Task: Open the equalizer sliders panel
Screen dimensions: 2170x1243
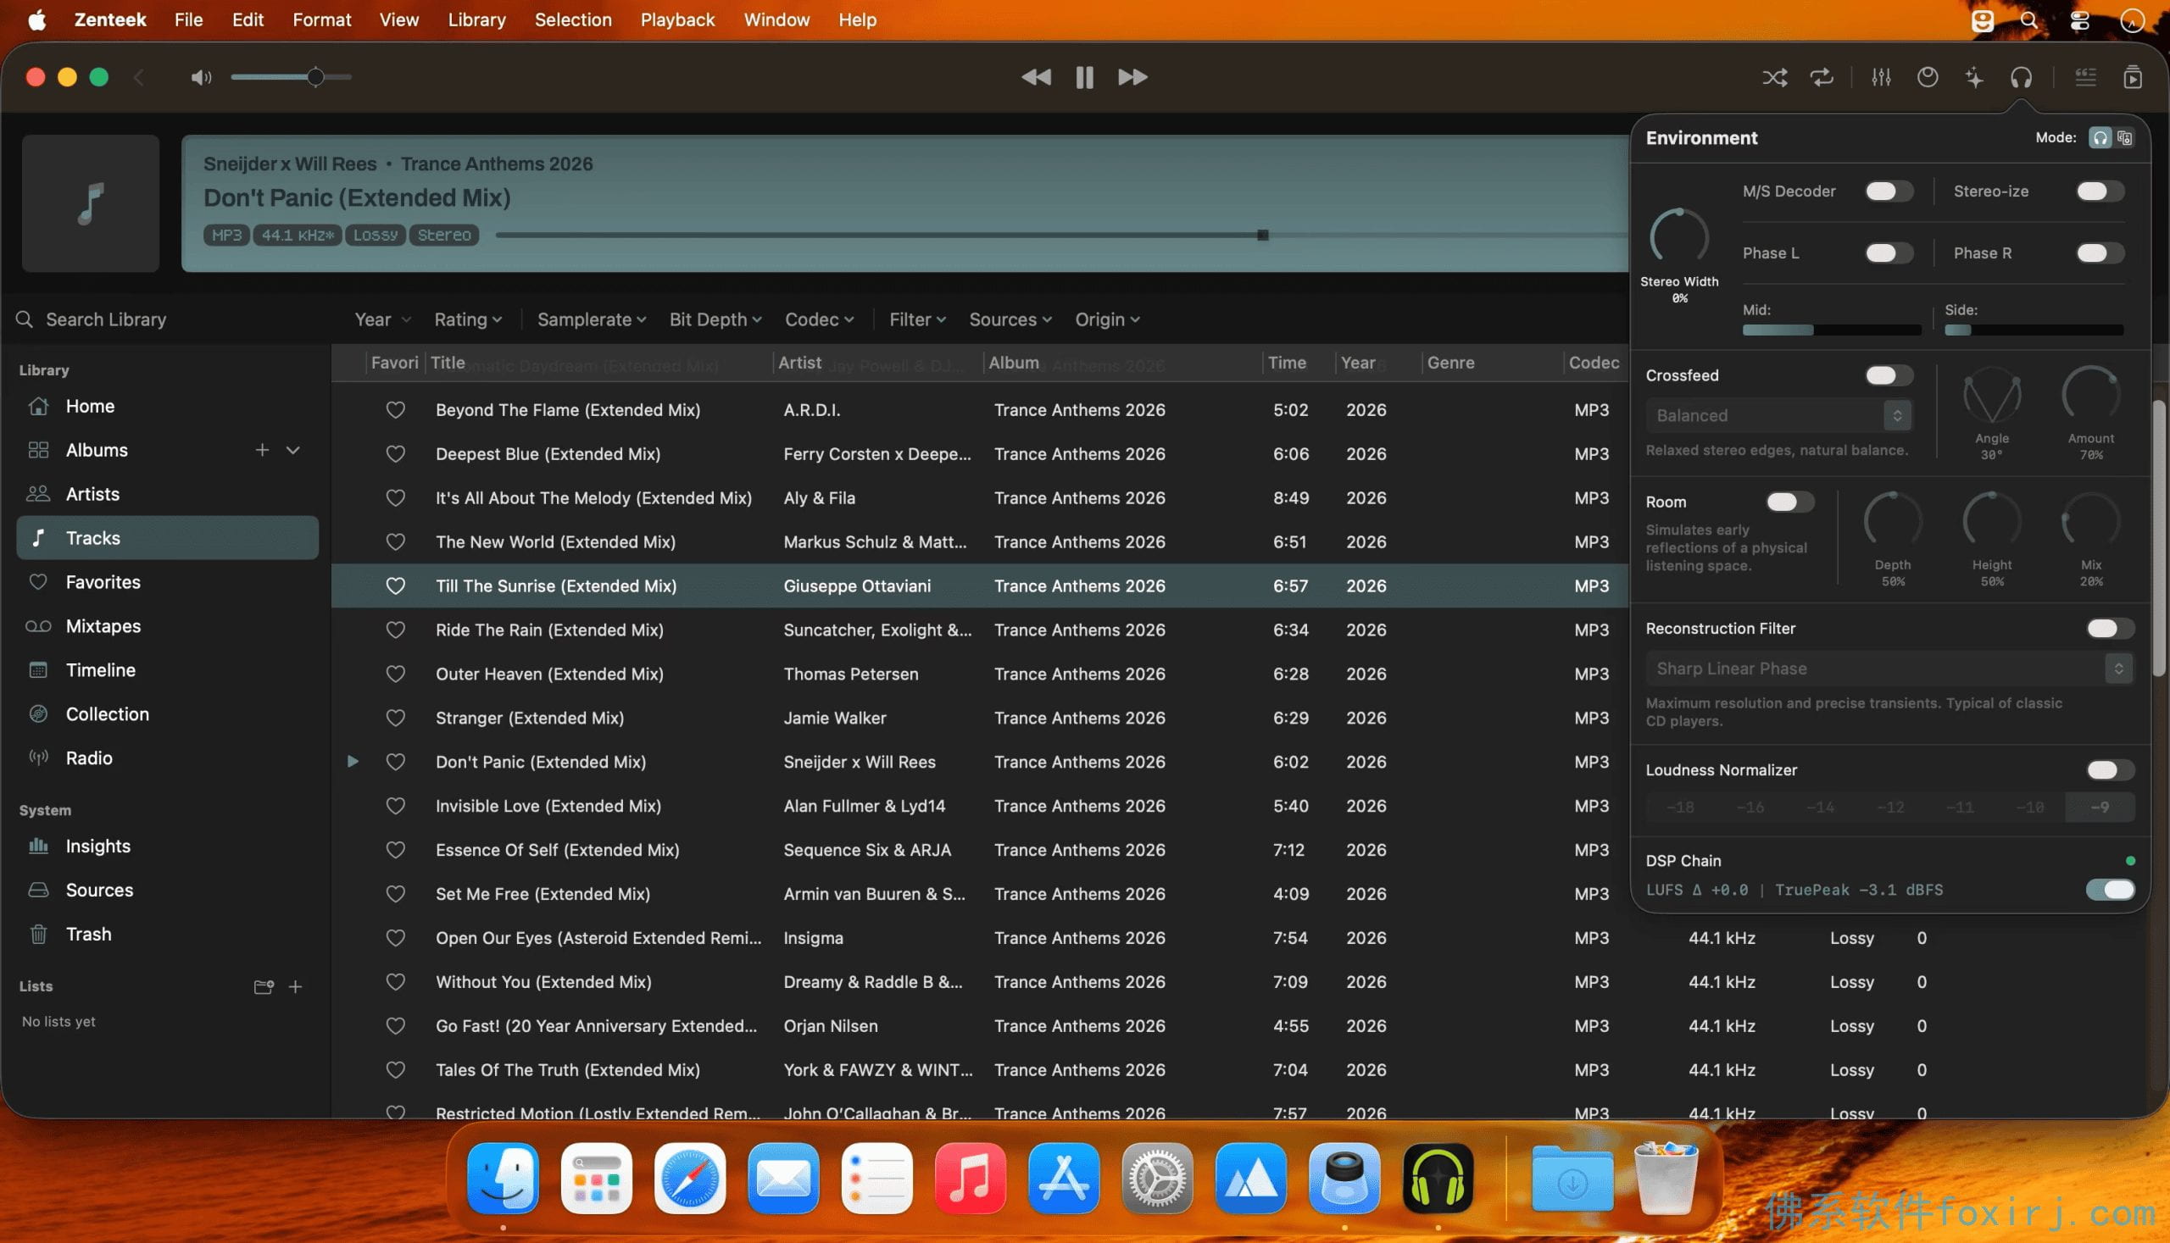Action: 1880,78
